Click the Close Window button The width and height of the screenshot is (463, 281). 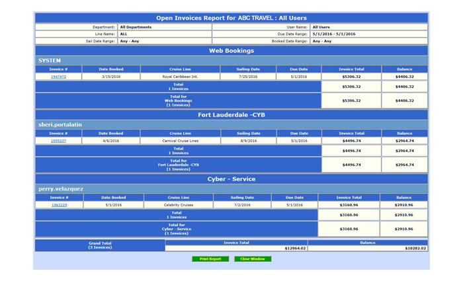pyautogui.click(x=253, y=259)
